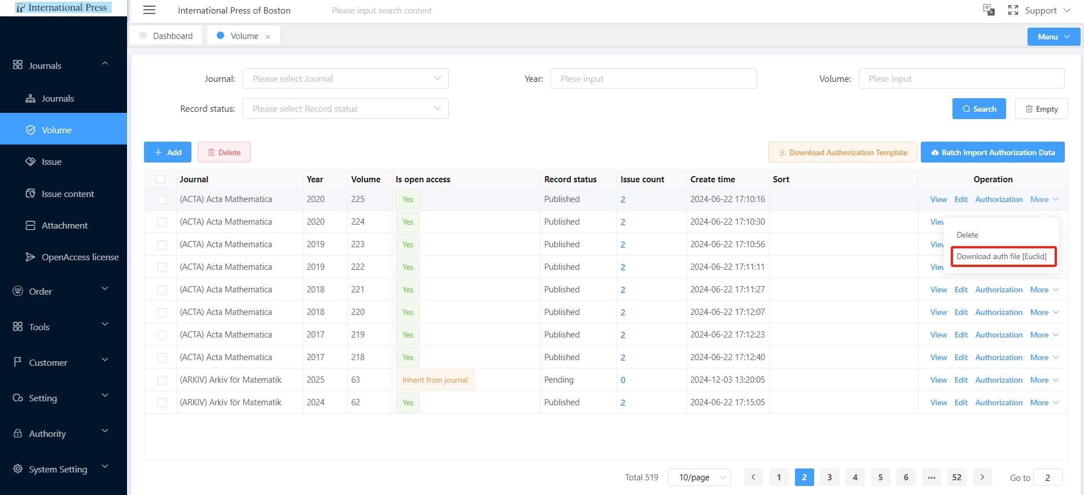The image size is (1084, 495).
Task: Go to page 3
Action: [x=829, y=477]
